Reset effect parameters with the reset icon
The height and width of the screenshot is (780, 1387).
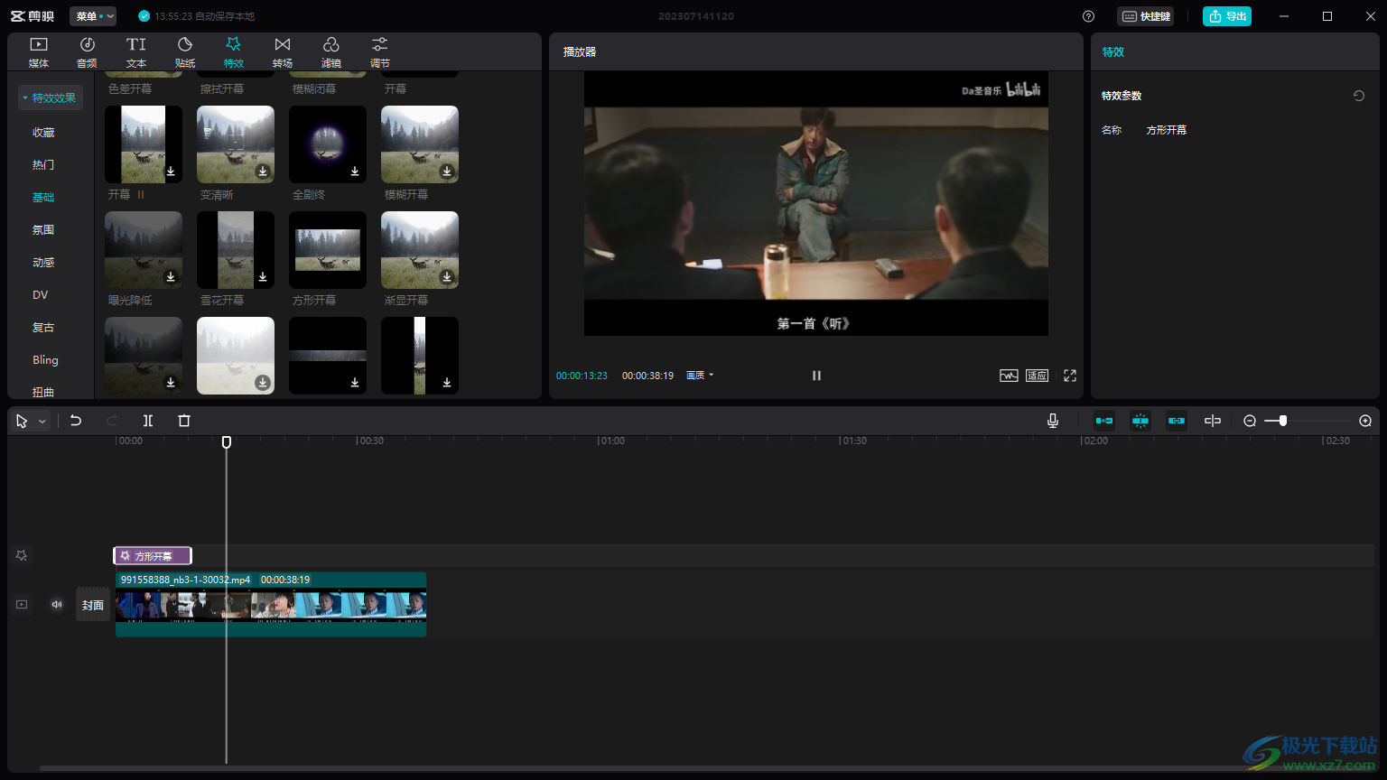tap(1359, 96)
